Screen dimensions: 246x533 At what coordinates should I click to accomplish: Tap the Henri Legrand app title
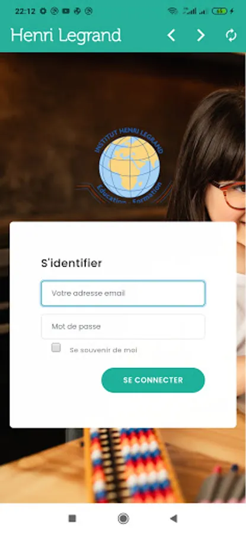click(x=66, y=35)
